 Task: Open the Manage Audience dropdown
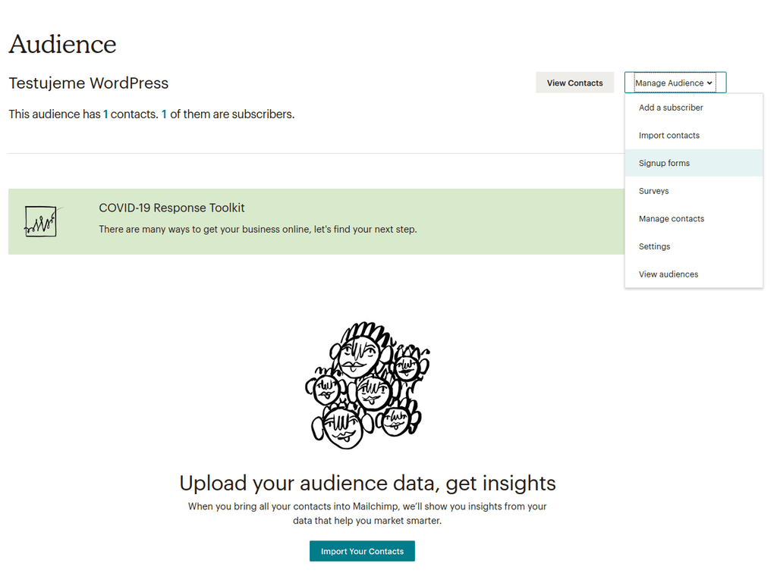[x=675, y=83]
